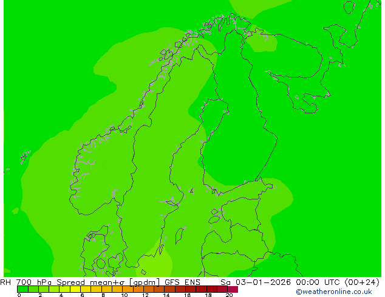Click the '(00+24)' forecast offset text
385x297 pixels.
tap(362, 282)
